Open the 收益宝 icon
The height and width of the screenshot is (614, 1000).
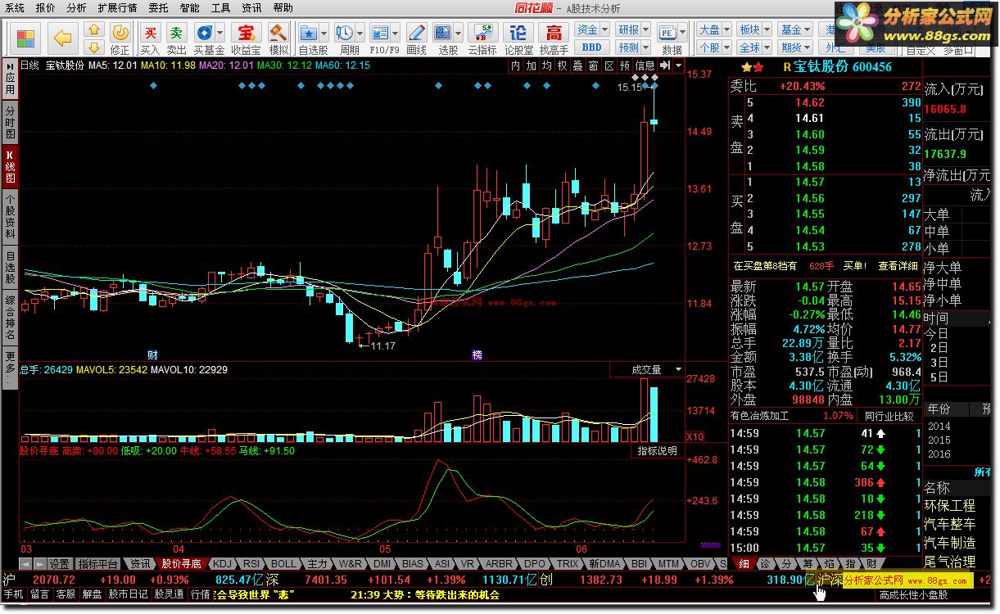tap(245, 33)
